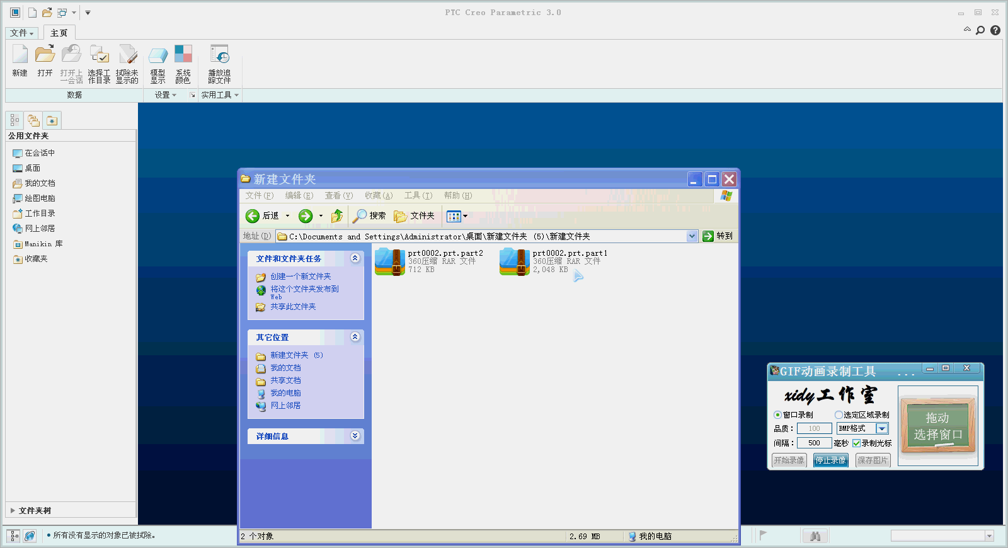Open BMP格式 format dropdown
The width and height of the screenshot is (1008, 548).
882,428
